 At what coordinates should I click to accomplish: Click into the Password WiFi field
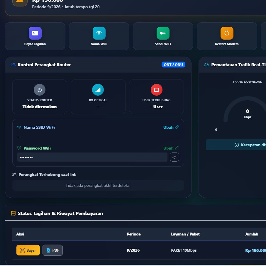92,157
